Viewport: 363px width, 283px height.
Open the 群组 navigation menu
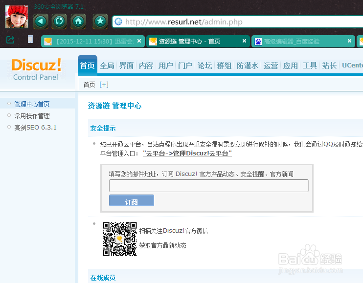point(224,65)
